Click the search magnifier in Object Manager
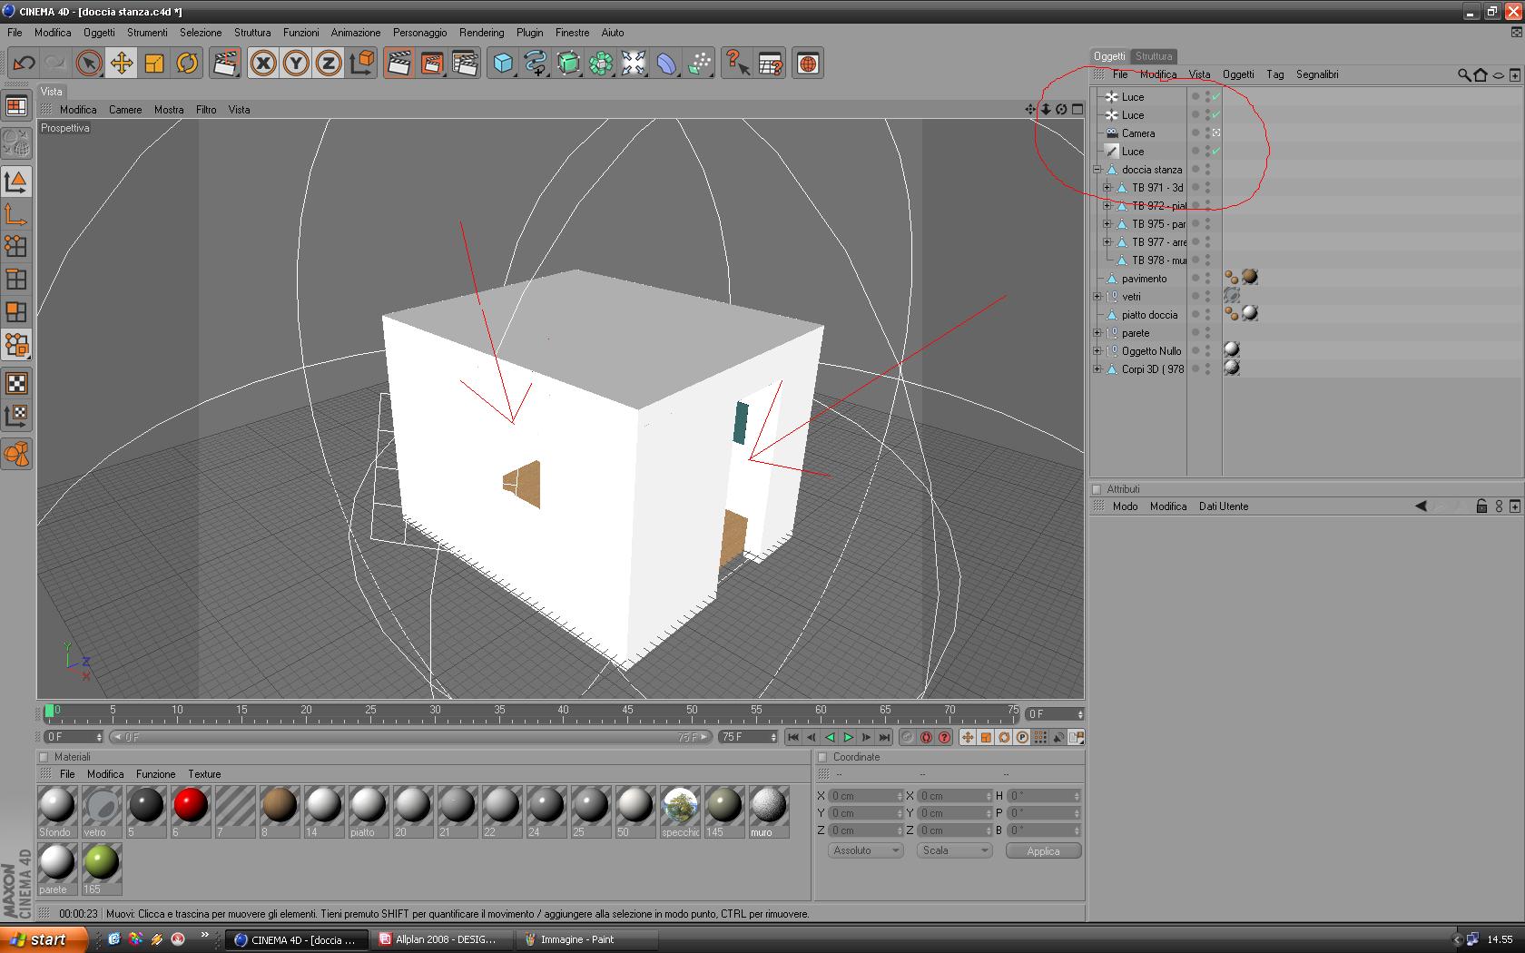 [1463, 74]
